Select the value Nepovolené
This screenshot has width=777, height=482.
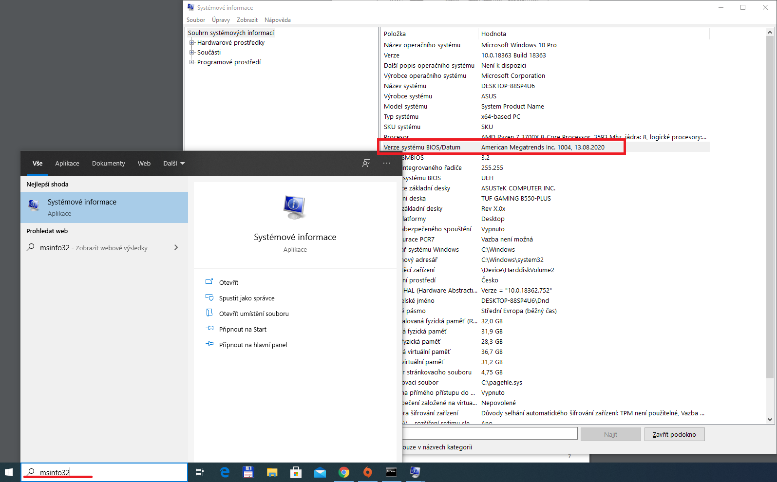498,403
